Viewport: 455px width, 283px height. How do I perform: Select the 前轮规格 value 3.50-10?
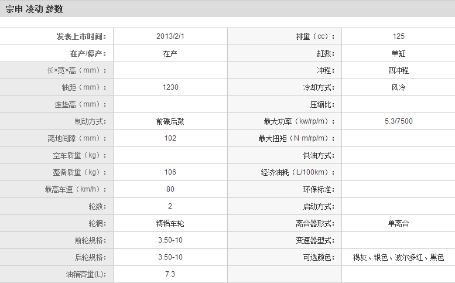click(x=170, y=240)
